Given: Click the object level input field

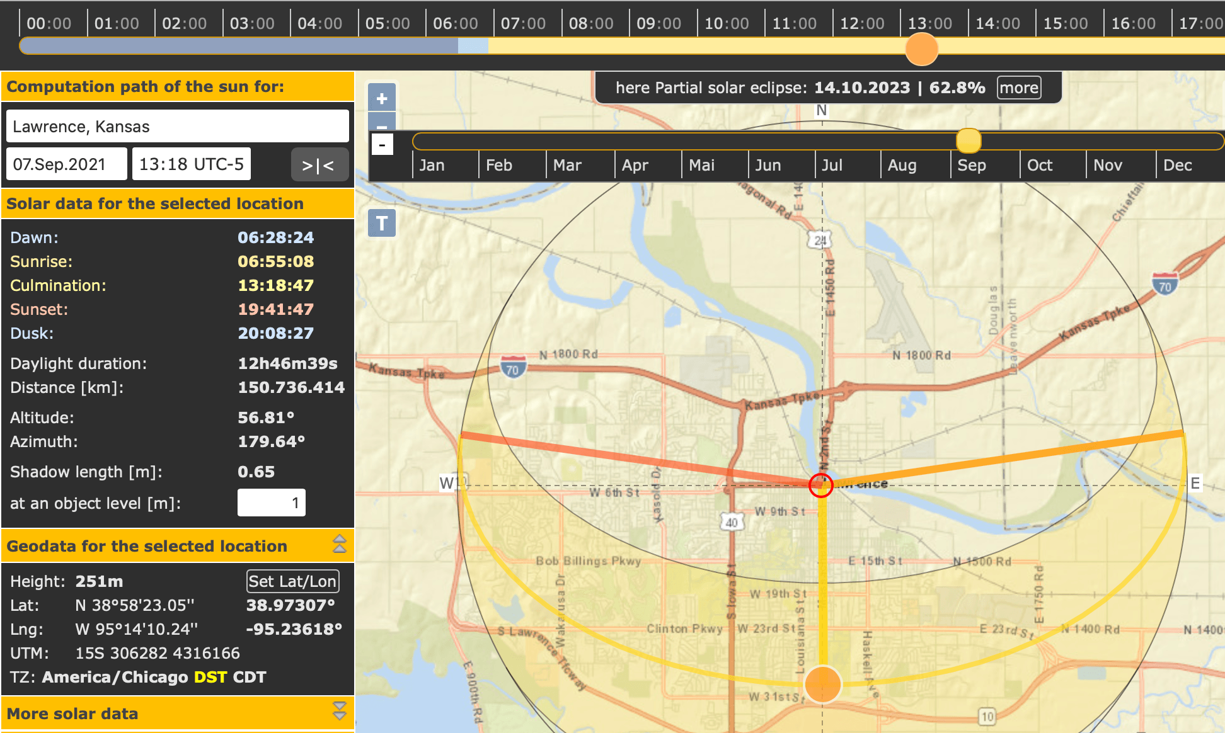Looking at the screenshot, I should tap(272, 503).
